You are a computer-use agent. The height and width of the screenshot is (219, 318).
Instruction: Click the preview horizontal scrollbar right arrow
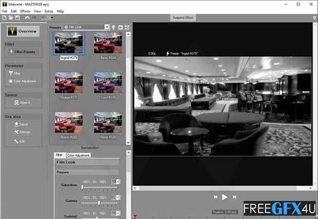pos(310,188)
